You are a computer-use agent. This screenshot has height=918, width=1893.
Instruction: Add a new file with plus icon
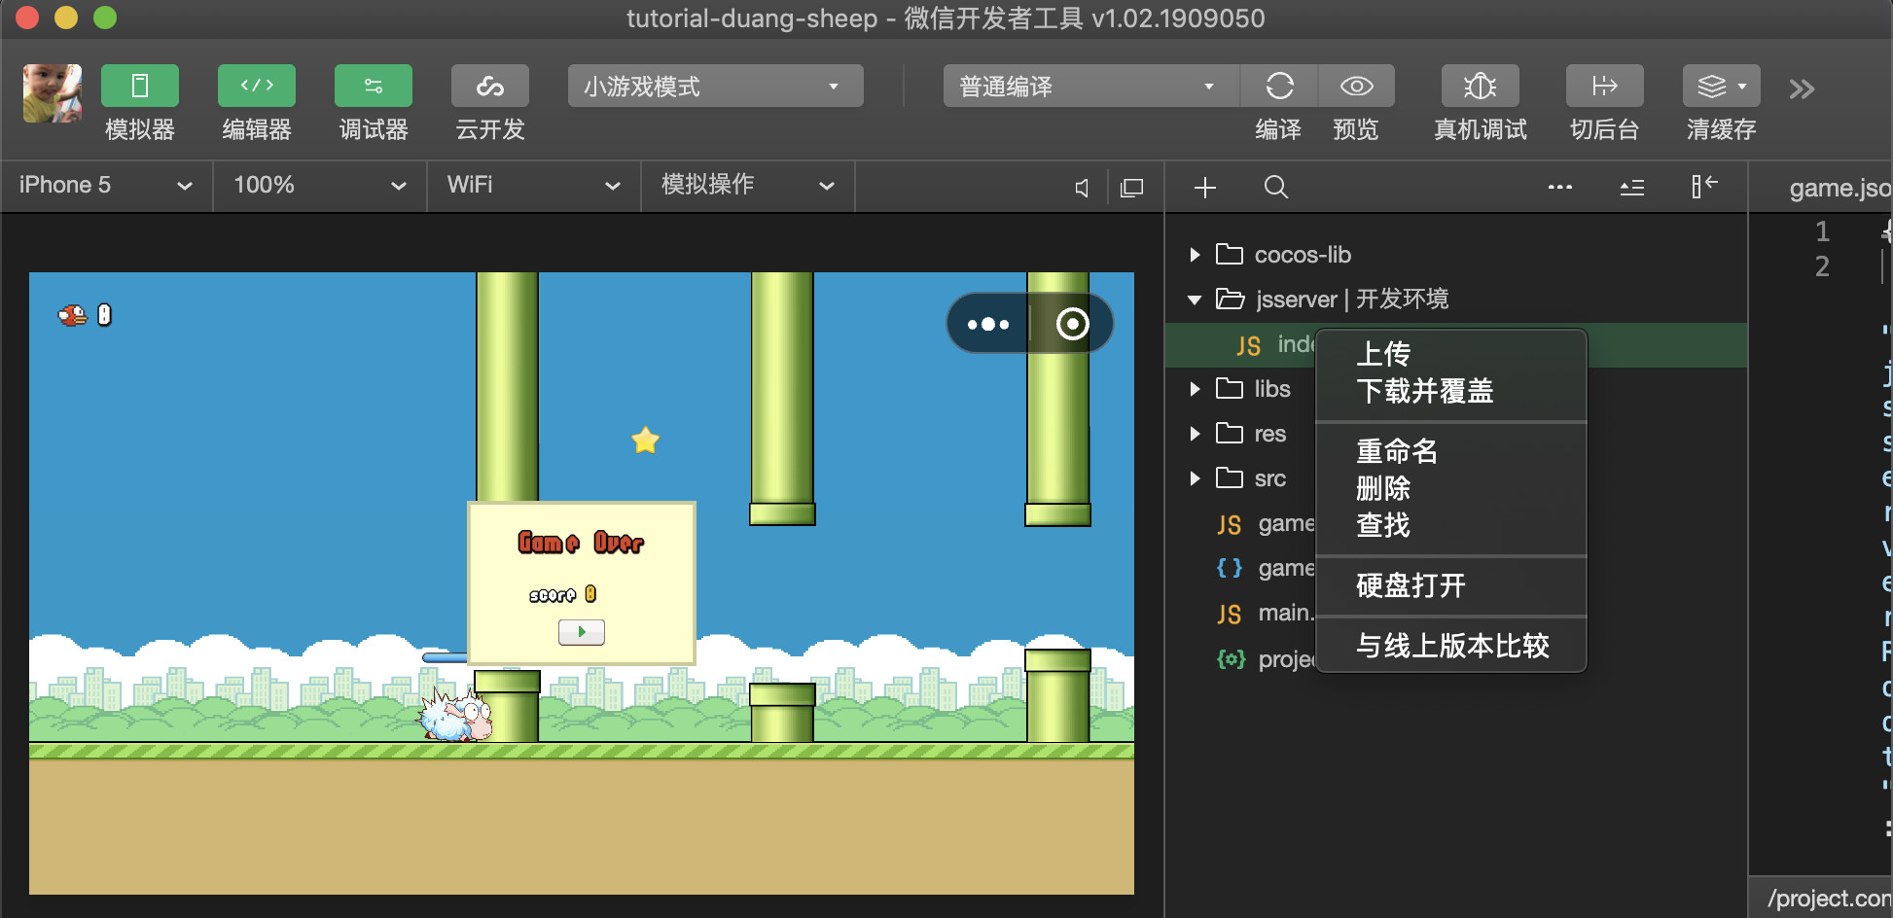coord(1205,187)
